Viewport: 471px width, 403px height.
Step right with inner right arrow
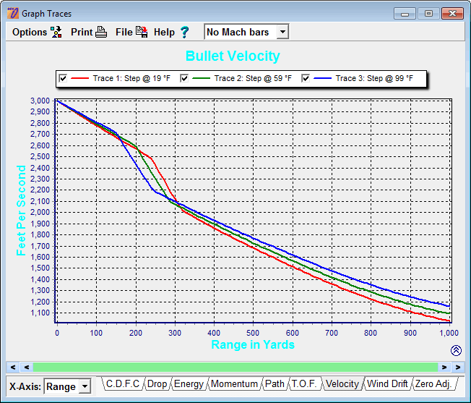[444, 367]
